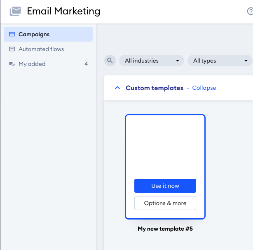Click the count 4 next to My added
253x250 pixels.
tap(86, 64)
